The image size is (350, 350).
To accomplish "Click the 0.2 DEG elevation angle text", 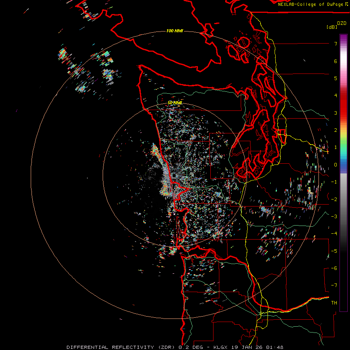I will tap(191, 347).
